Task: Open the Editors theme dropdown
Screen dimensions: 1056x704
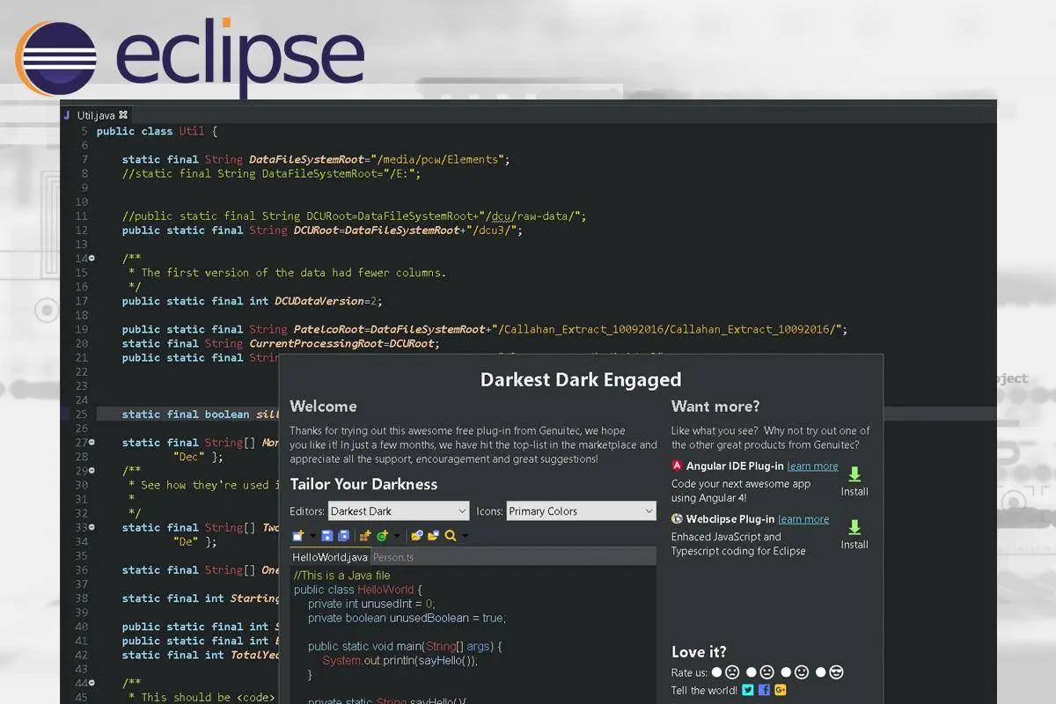Action: pos(400,511)
